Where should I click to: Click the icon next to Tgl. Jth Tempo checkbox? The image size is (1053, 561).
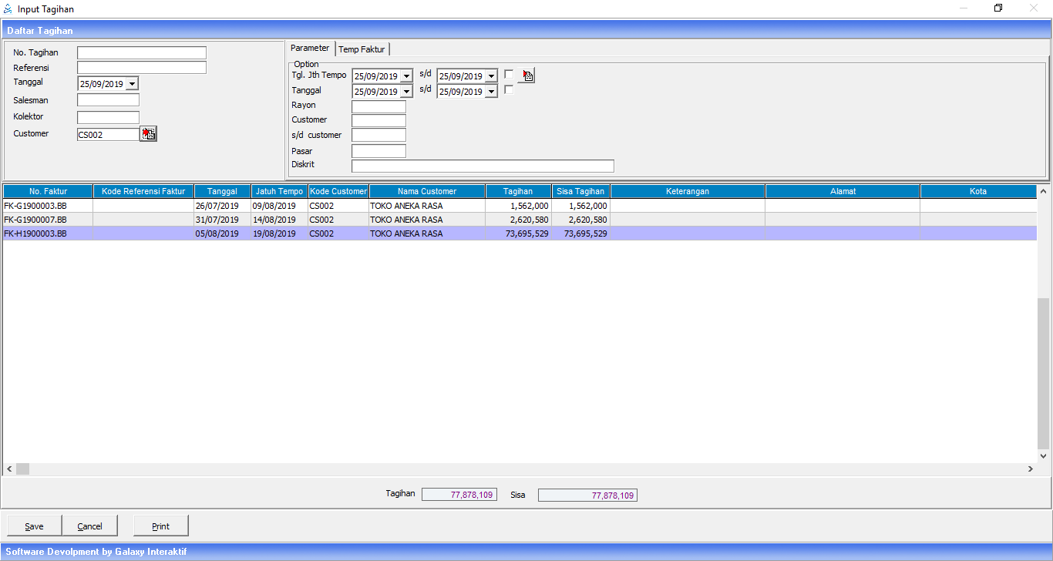pos(527,76)
